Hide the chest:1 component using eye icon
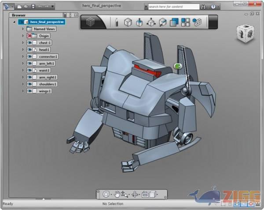Screen dimensions: 264x210 point(30,43)
